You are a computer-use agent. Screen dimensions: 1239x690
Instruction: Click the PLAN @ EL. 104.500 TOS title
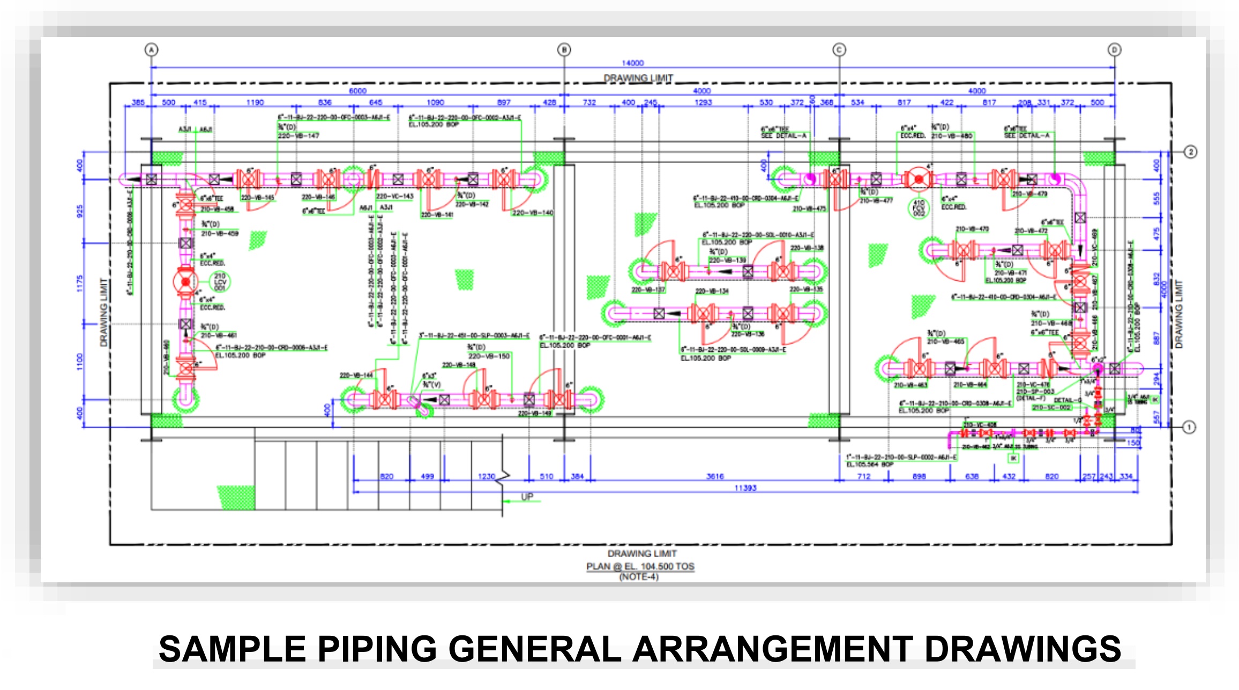(640, 566)
